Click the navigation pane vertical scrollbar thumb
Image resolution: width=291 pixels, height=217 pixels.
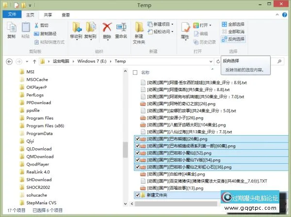click(126, 150)
